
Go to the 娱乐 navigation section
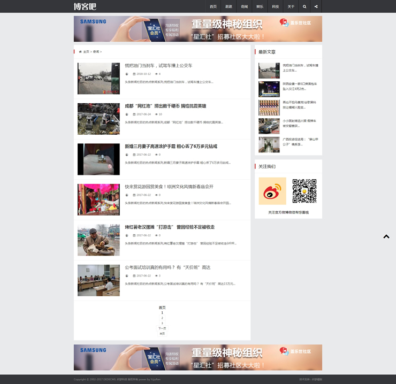(260, 6)
